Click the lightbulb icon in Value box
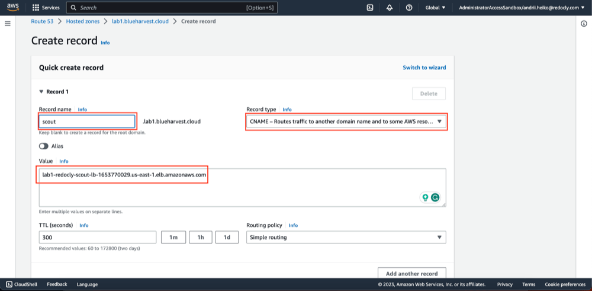 [426, 197]
